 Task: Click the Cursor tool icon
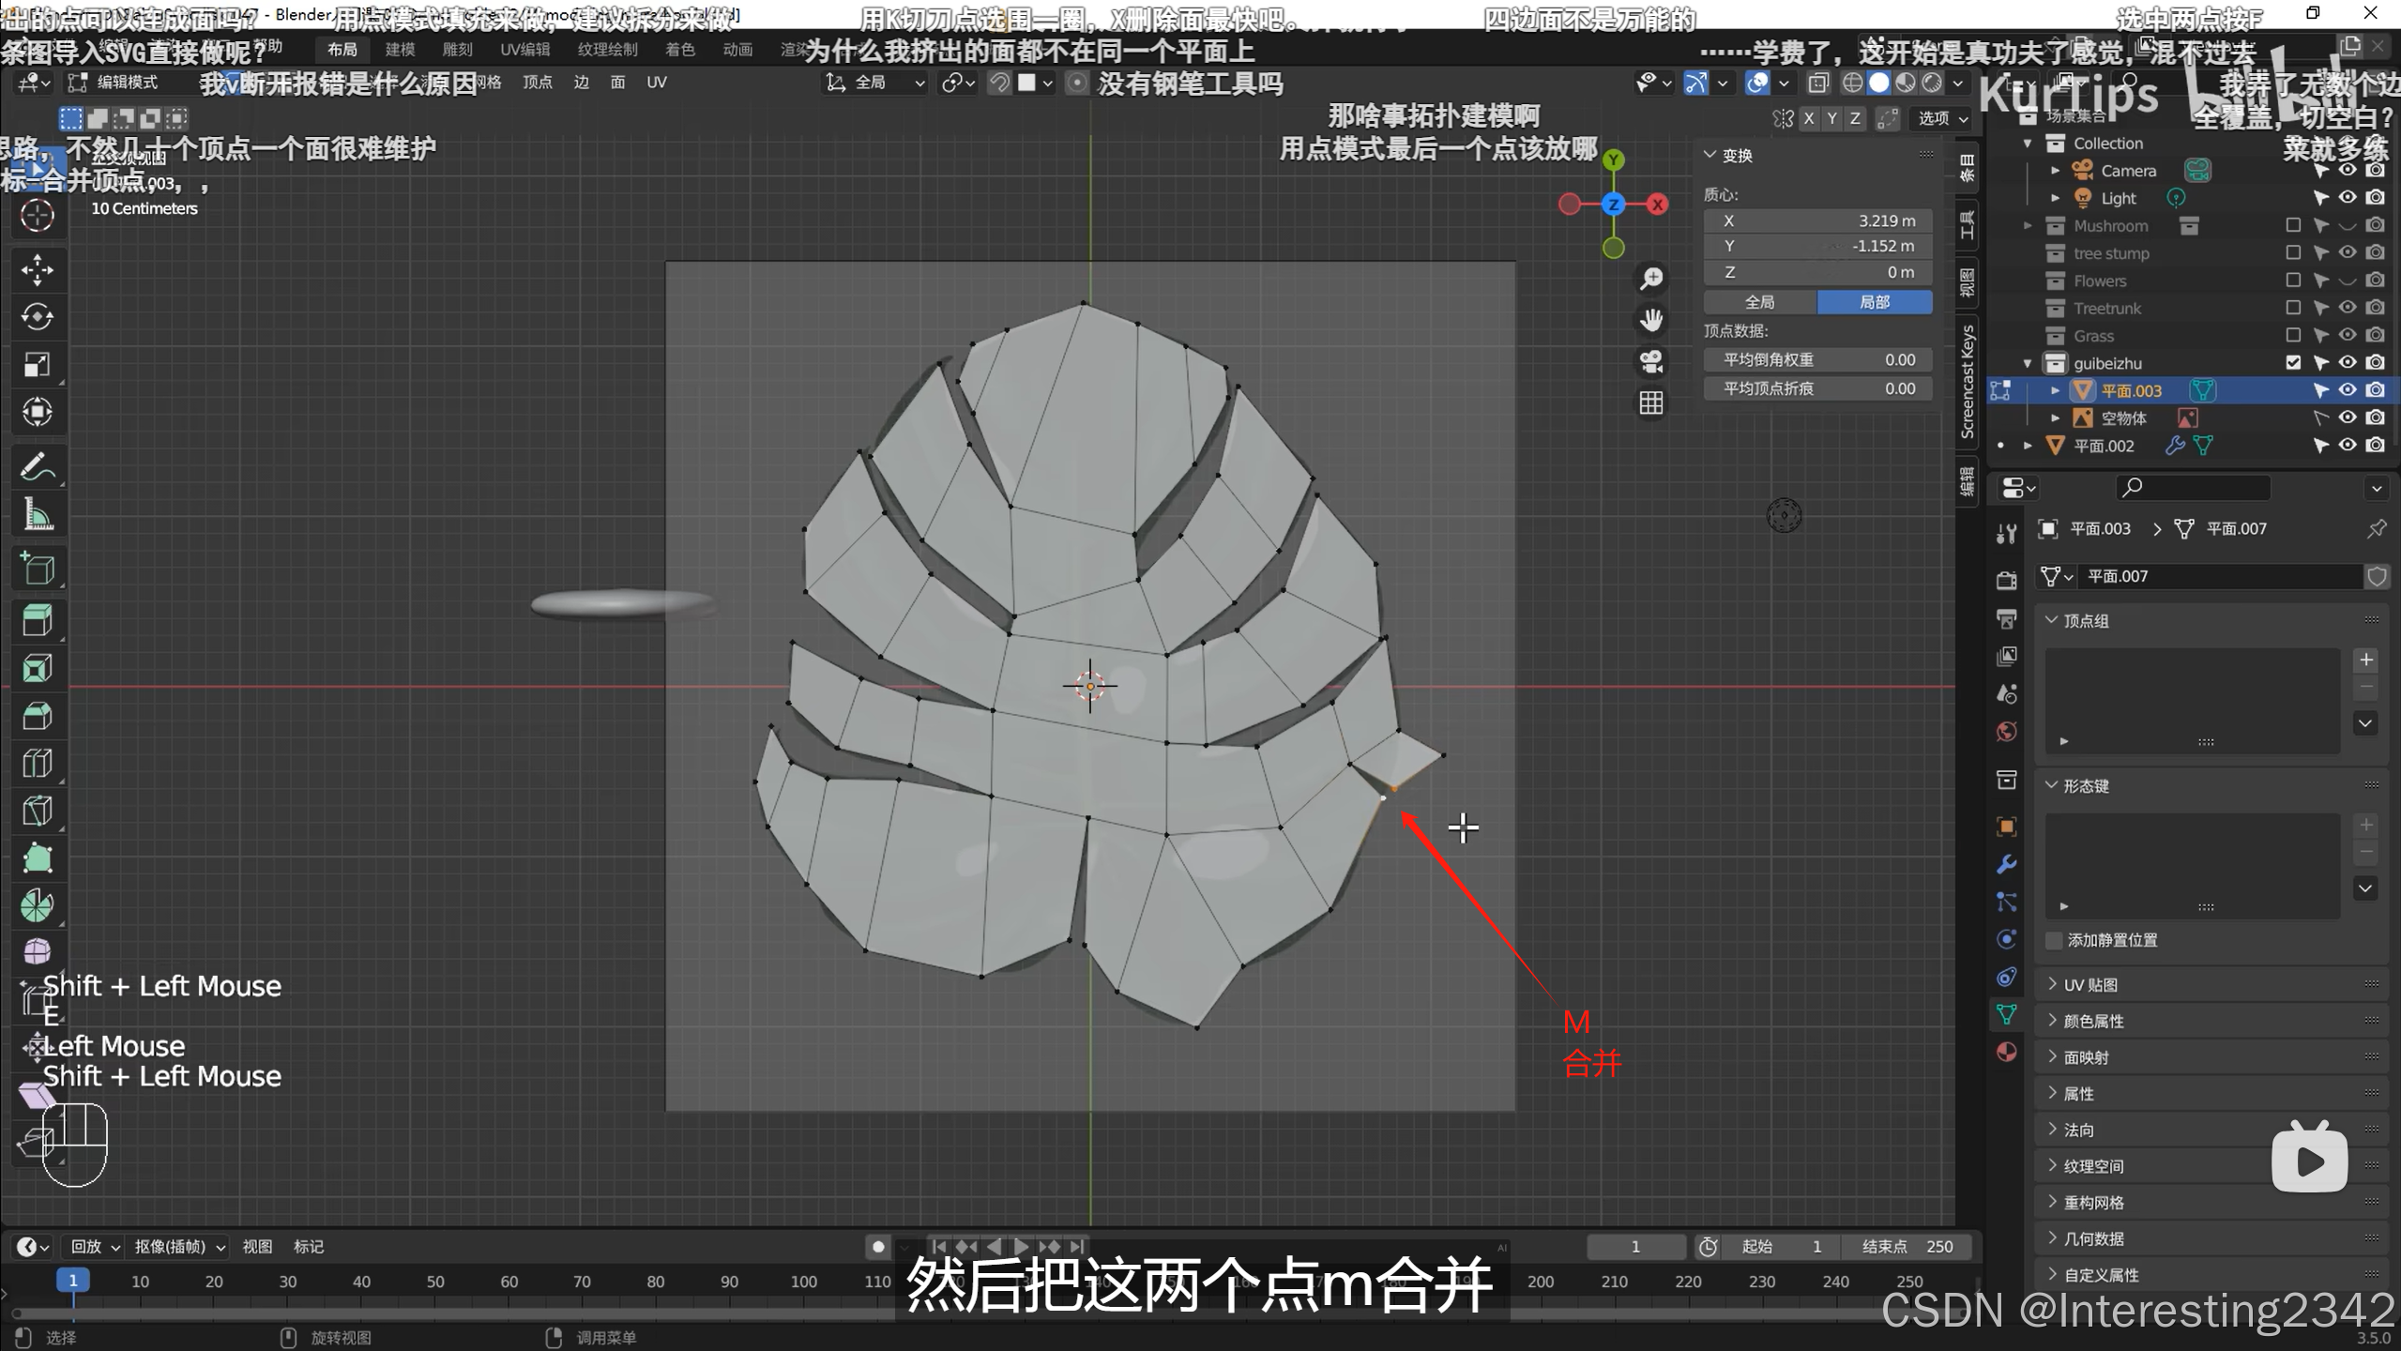(38, 216)
